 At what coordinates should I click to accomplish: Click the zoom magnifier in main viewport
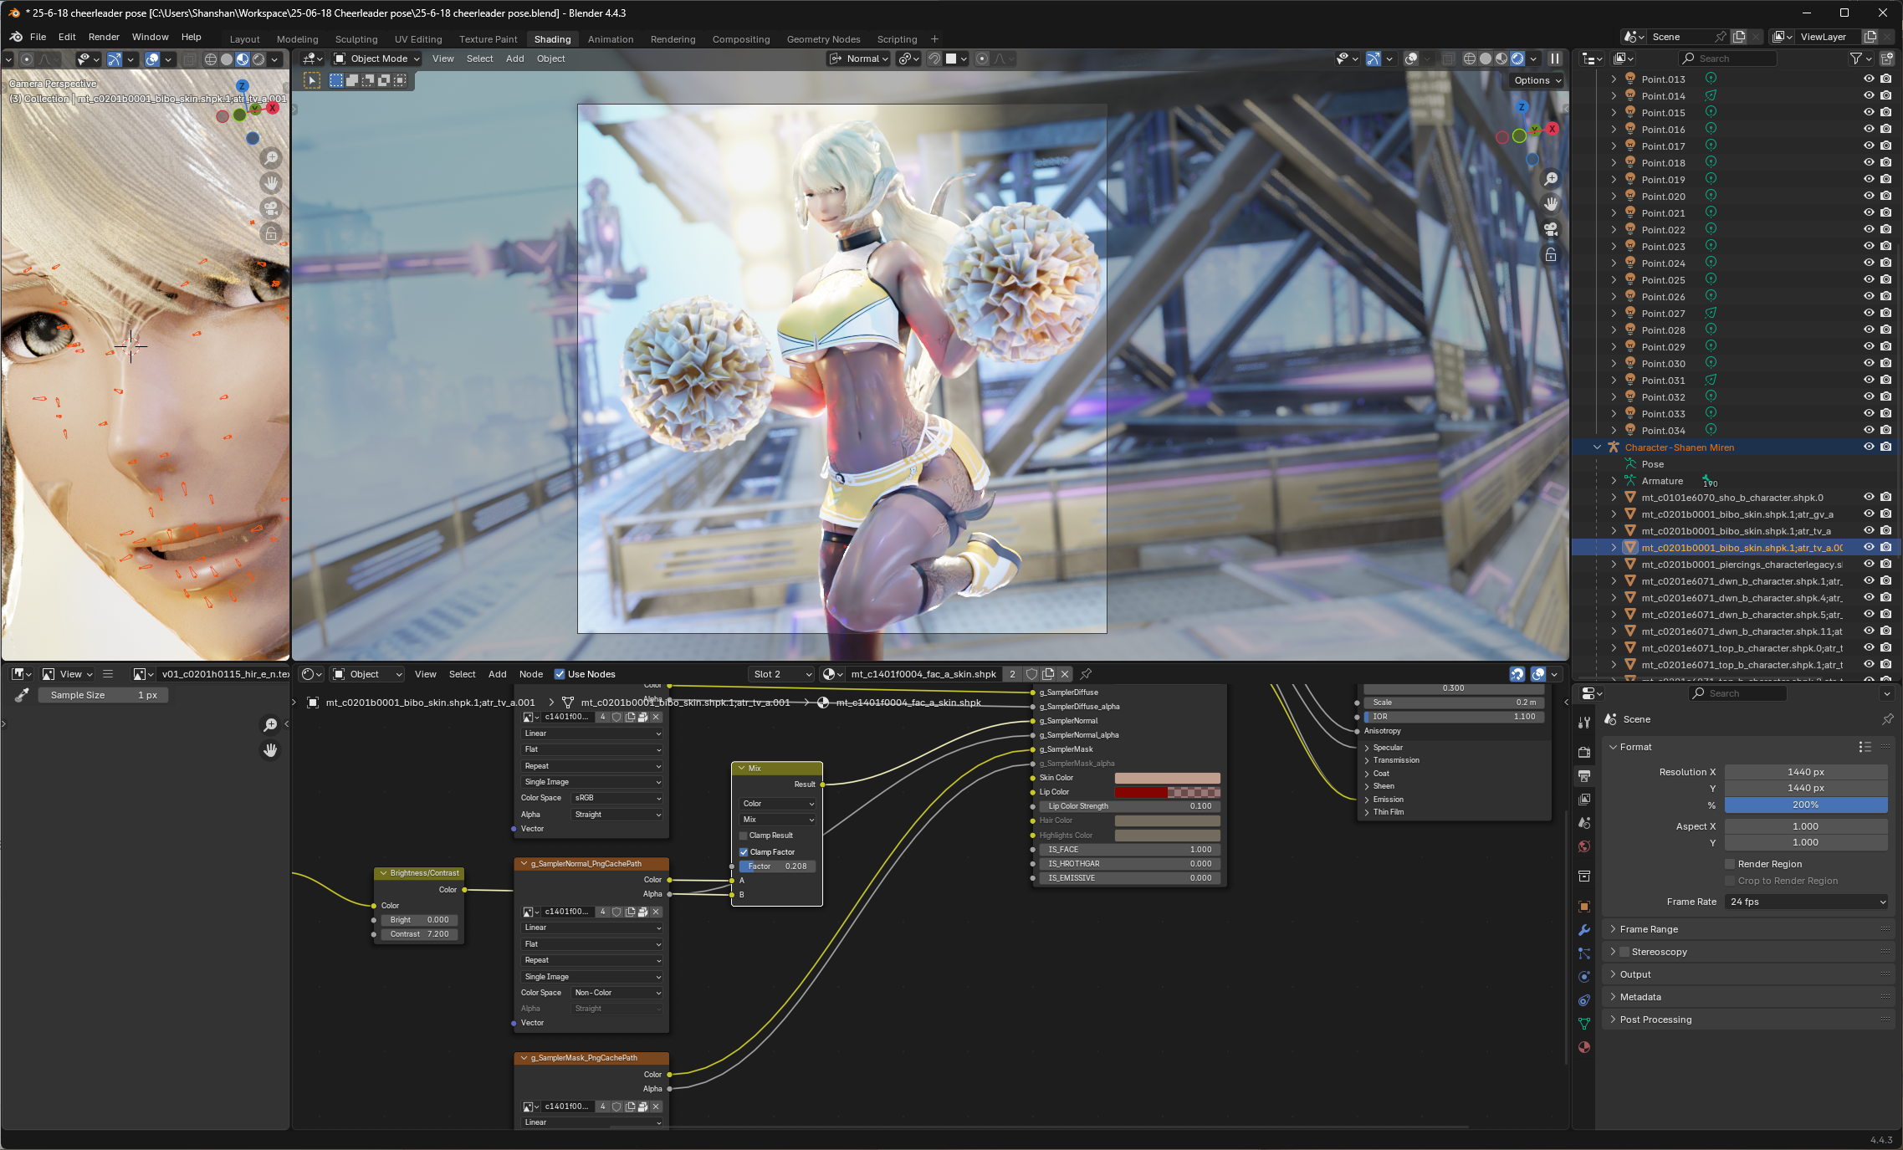pos(1550,179)
